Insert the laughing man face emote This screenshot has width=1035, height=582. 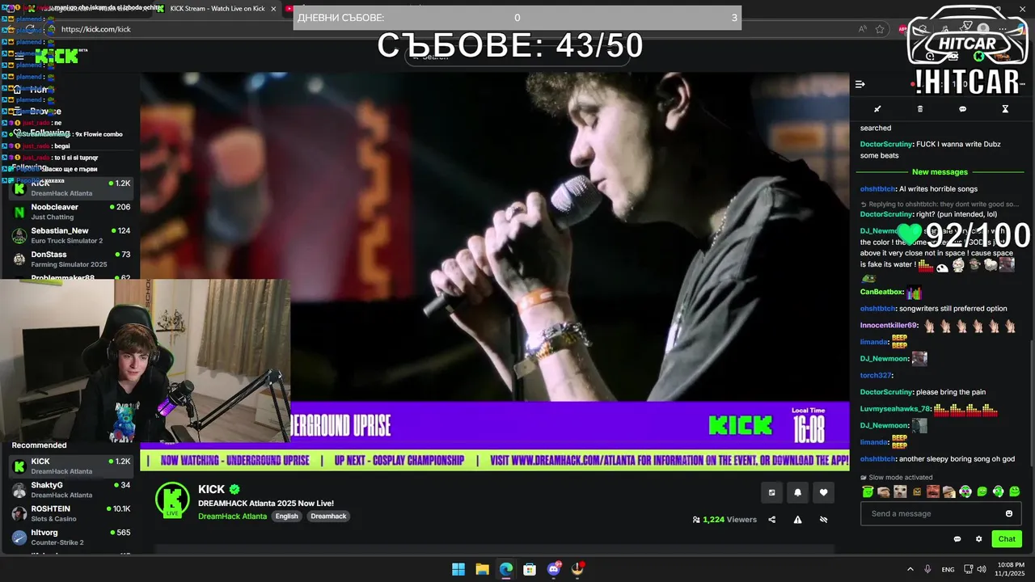(933, 491)
